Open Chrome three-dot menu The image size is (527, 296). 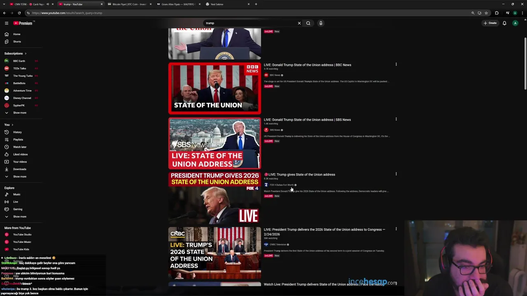coord(522,13)
